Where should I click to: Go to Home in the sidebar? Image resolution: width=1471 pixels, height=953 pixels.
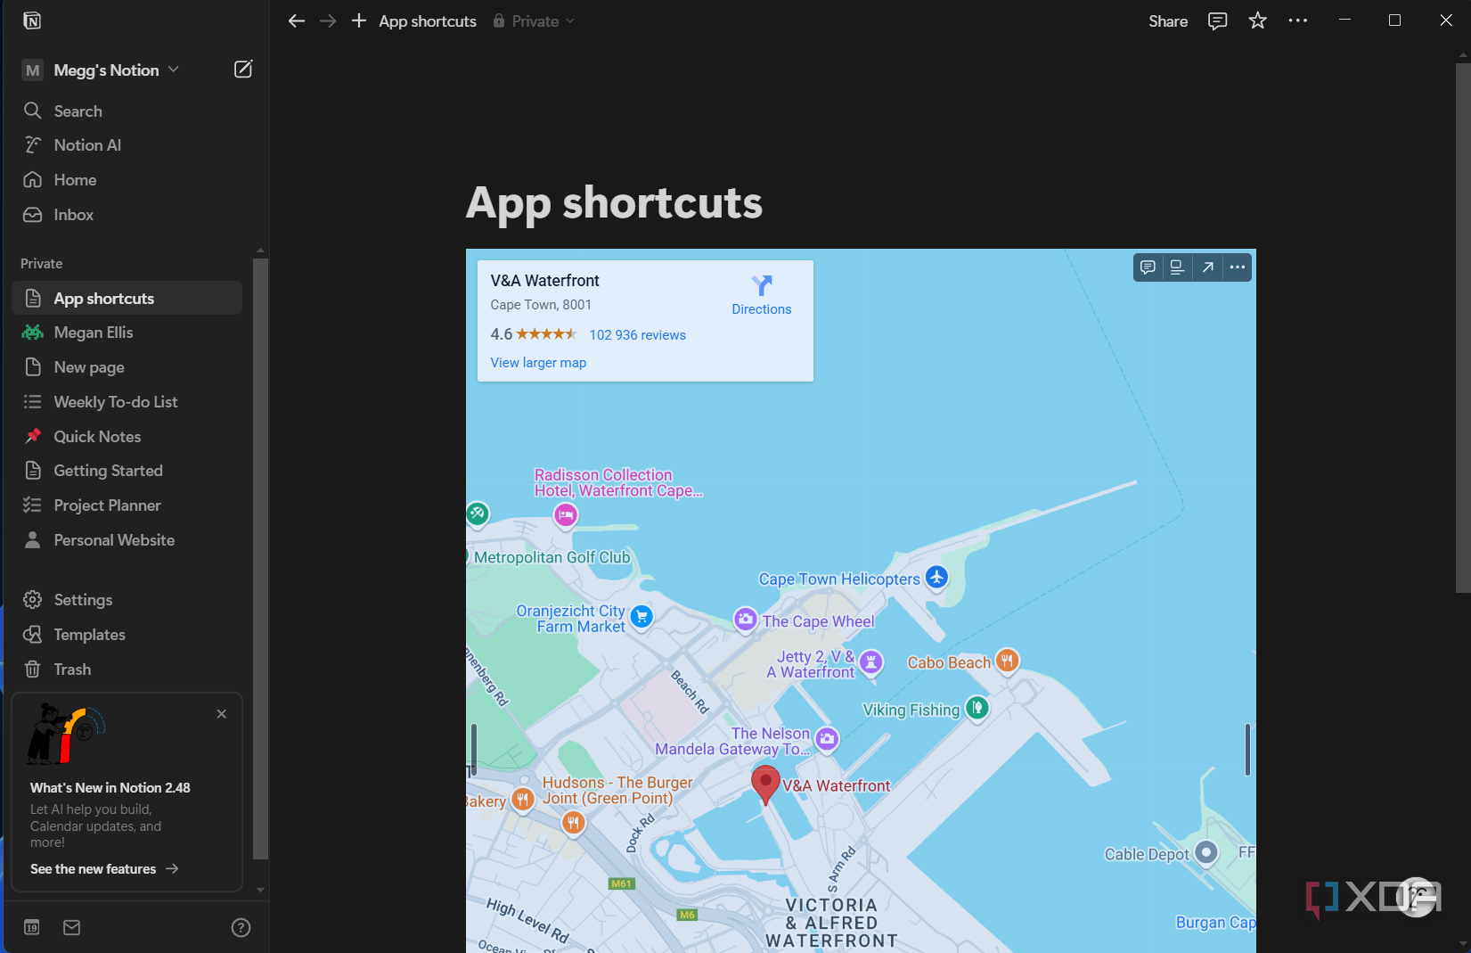coord(127,180)
